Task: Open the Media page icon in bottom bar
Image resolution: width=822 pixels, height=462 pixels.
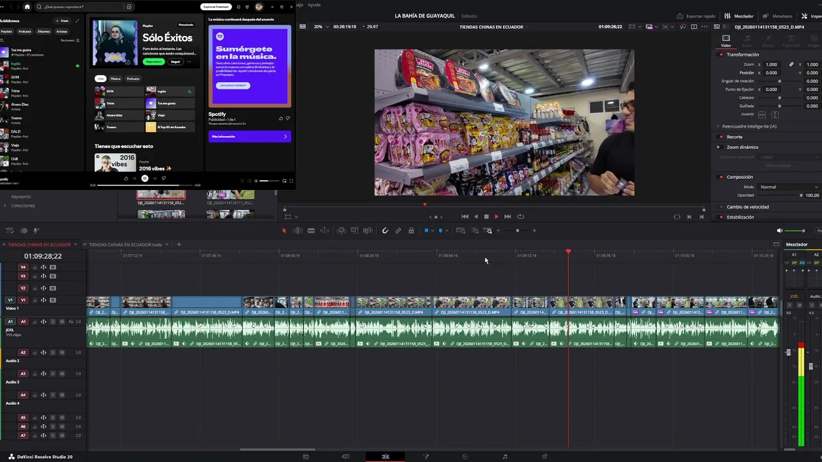Action: tap(306, 456)
